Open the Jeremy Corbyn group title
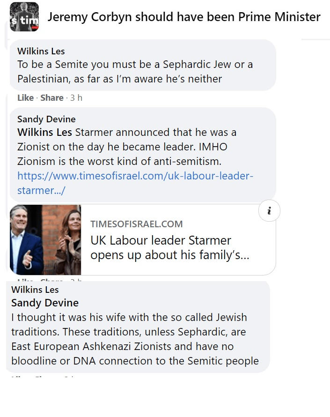Viewport: 330px width, 417px height. 184,17
